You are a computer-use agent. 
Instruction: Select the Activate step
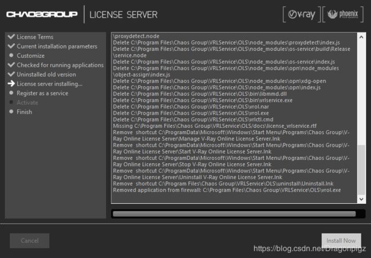27,103
